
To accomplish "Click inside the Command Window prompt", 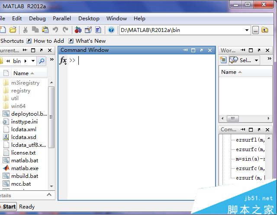I will pos(142,60).
